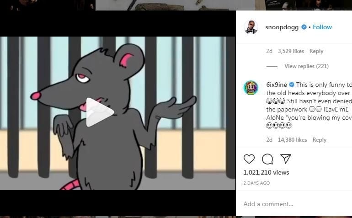Show the 1,021,210 views count details
The height and width of the screenshot is (218, 352).
(266, 172)
